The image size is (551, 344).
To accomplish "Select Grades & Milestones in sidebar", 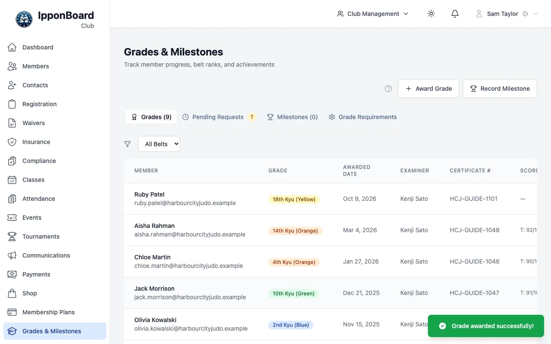I will 55,331.
